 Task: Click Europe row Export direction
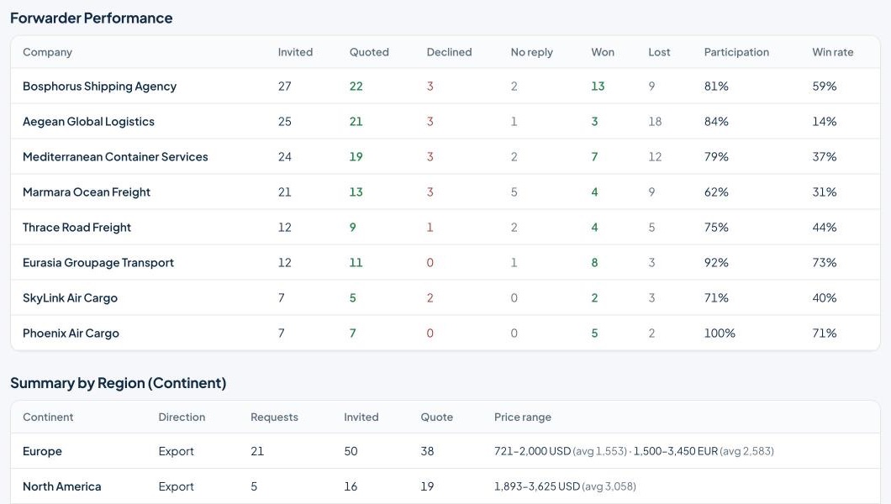pyautogui.click(x=177, y=451)
